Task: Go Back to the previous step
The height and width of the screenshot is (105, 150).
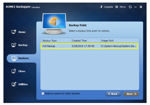Action: coord(113,94)
